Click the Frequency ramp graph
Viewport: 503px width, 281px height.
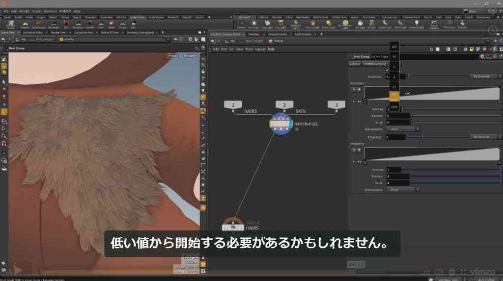click(x=432, y=154)
